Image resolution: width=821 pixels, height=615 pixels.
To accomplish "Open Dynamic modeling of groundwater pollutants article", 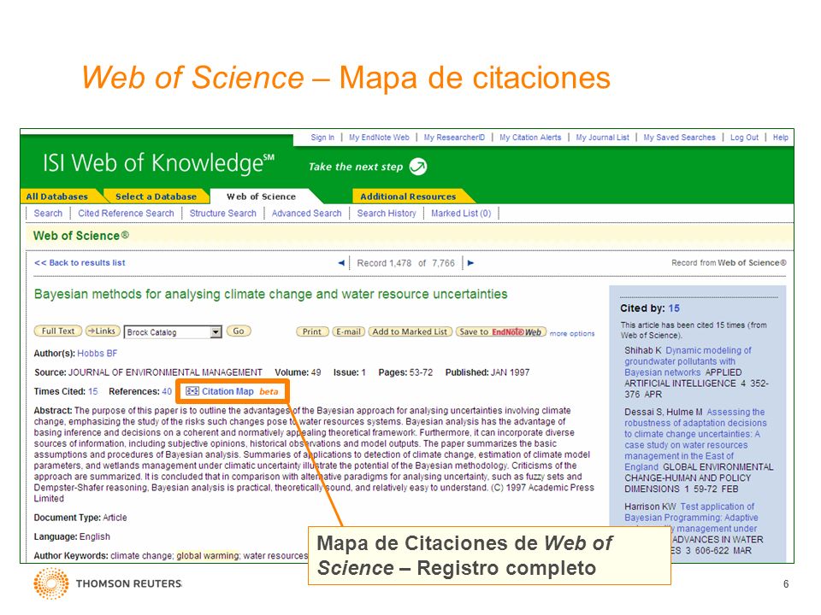I will coord(688,361).
